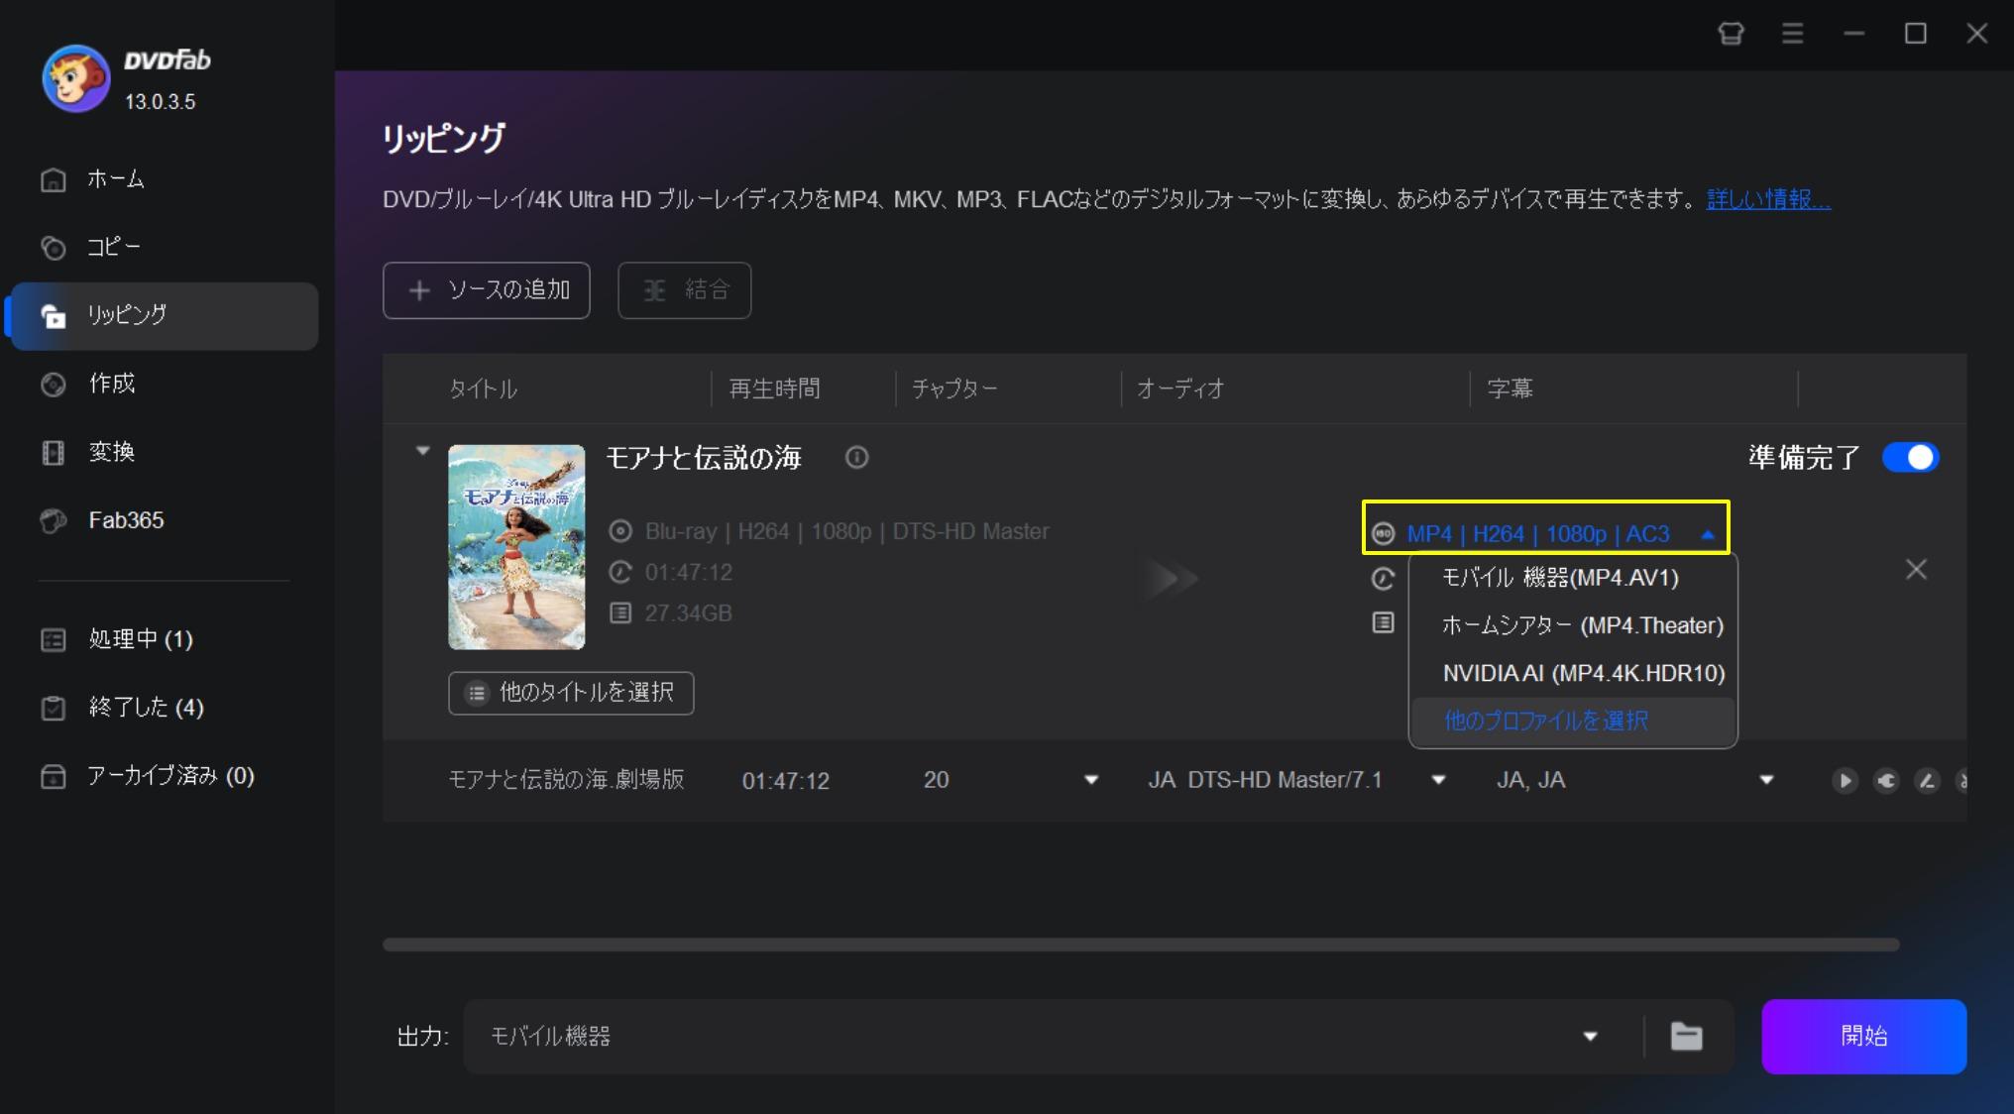Click the ソースの追加 button
The height and width of the screenshot is (1114, 2014).
pos(487,290)
